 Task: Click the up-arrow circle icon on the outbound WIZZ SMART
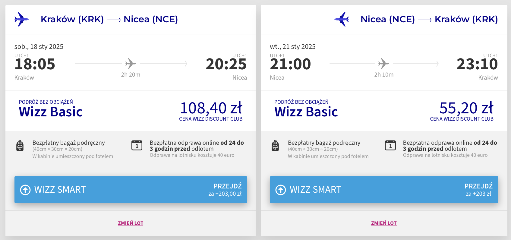(25, 190)
